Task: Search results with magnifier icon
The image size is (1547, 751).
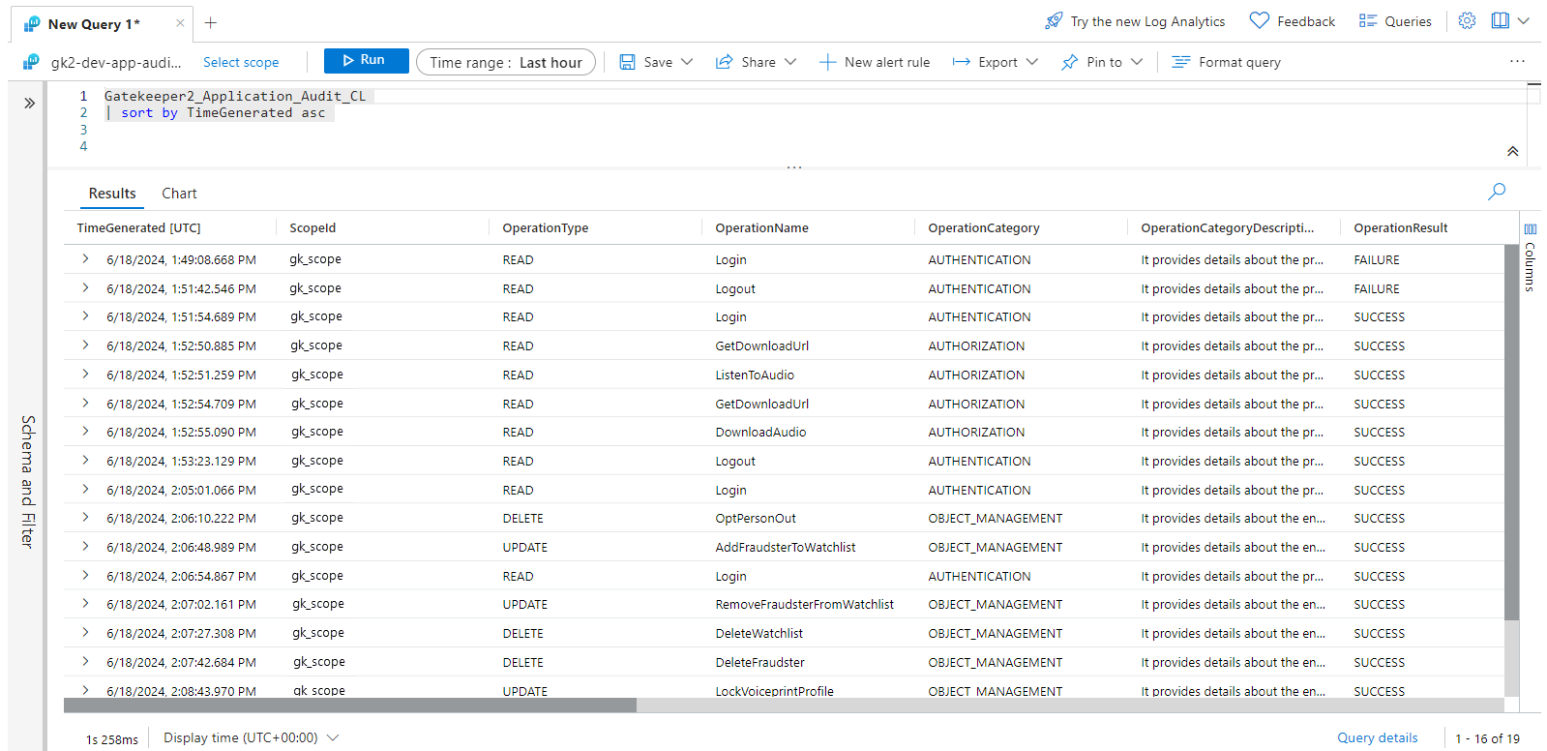Action: pos(1497,192)
